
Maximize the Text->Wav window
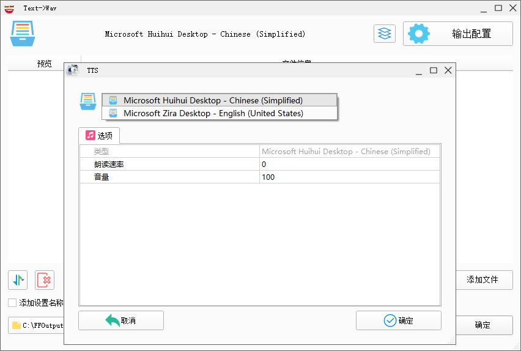point(498,8)
